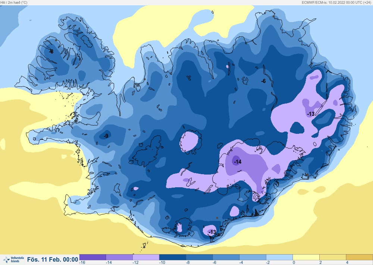Select the light lilac -12 to -10 legend swatch

click(x=146, y=257)
